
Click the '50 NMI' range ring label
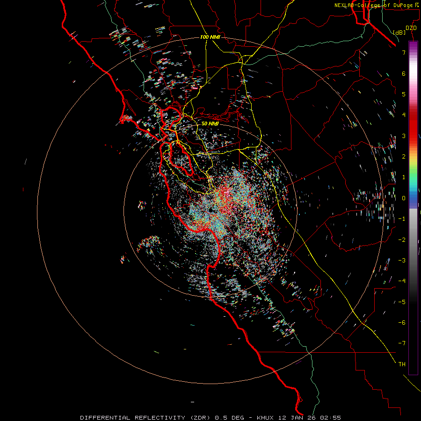click(210, 123)
